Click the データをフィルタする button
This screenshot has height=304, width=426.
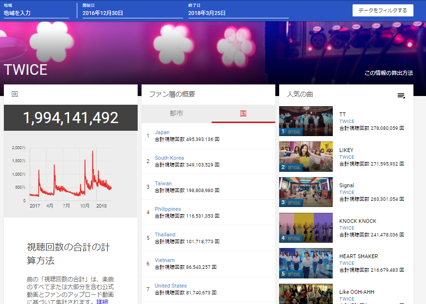coord(383,10)
